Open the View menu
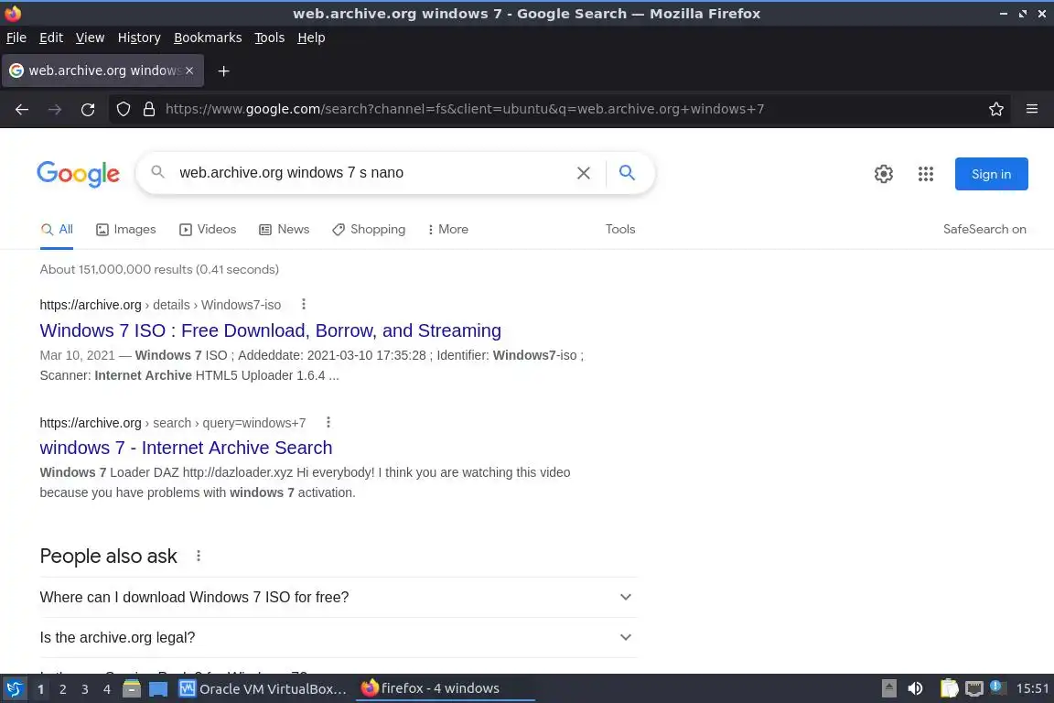 click(x=90, y=38)
